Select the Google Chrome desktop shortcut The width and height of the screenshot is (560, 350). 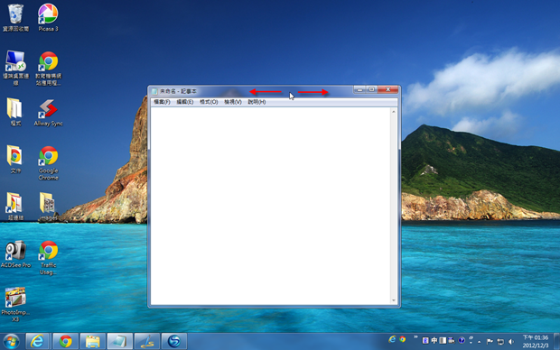[x=48, y=162]
